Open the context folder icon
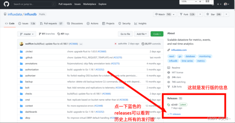The height and width of the screenshot is (123, 235). 22,106
